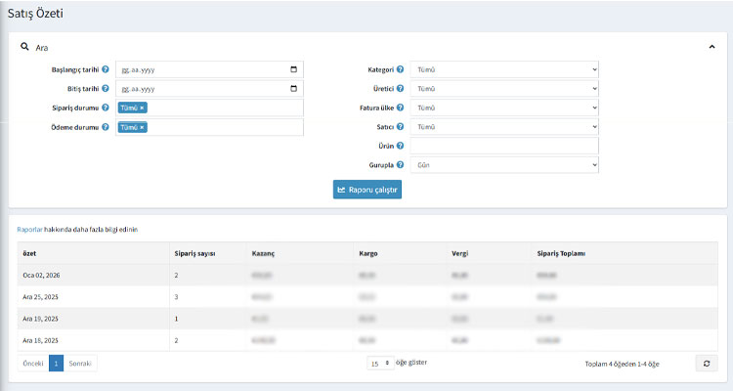Remove Tümü tag from Sipariş durumu
The width and height of the screenshot is (733, 391).
point(142,109)
